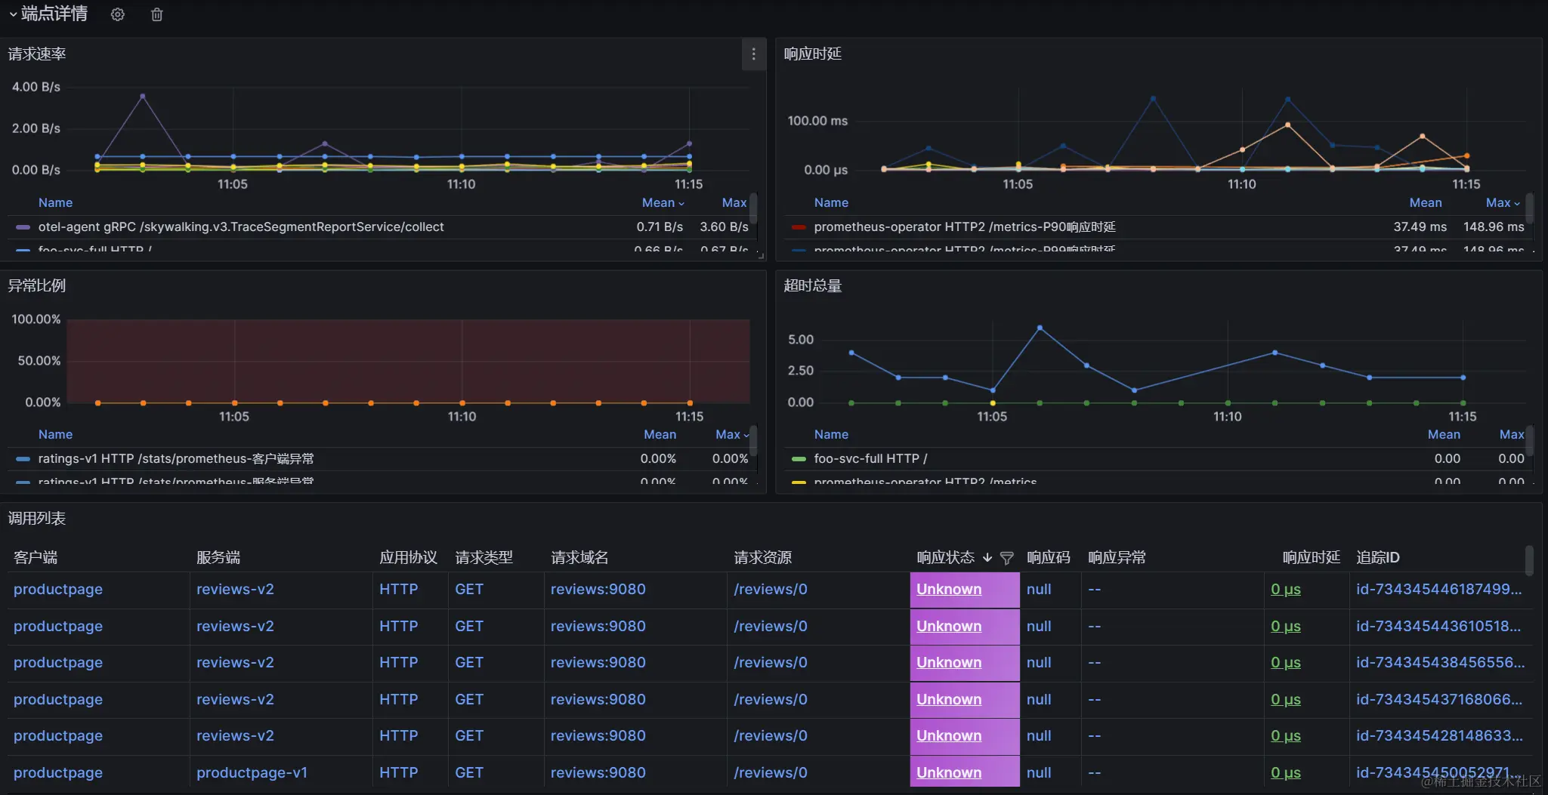Open the Max sort dropdown in 异常比例 legend
The image size is (1548, 795).
tap(729, 434)
